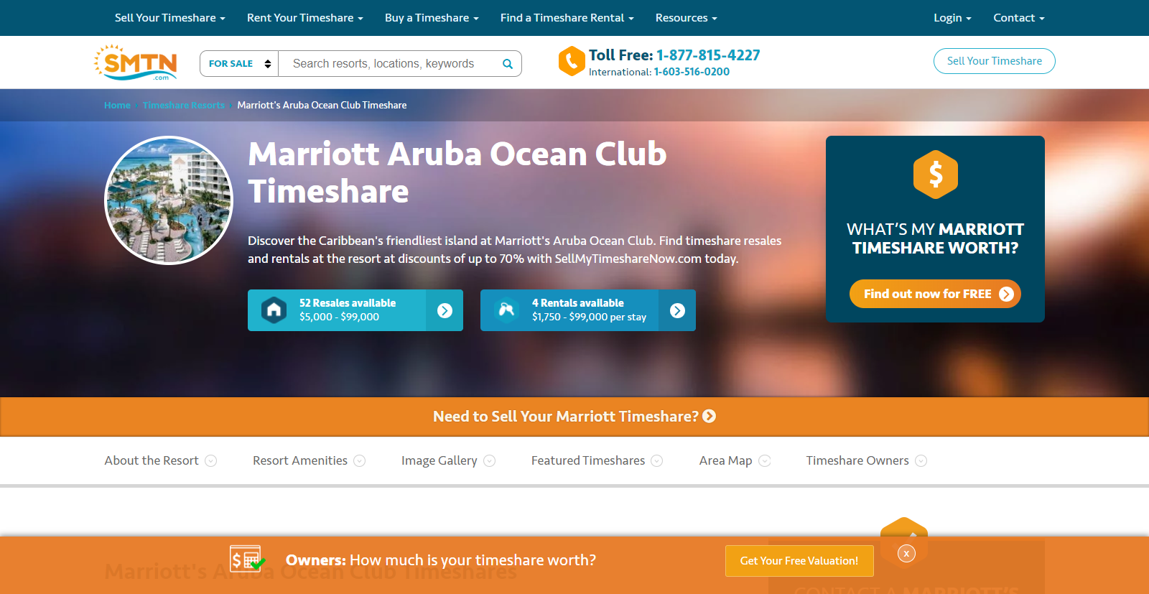Screen dimensions: 1149x594
Task: Click Get Your Free Valuation button
Action: [799, 561]
